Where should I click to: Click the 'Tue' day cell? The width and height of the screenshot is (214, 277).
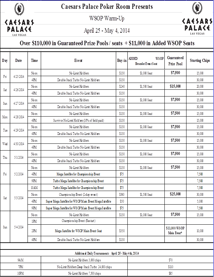point(5,130)
